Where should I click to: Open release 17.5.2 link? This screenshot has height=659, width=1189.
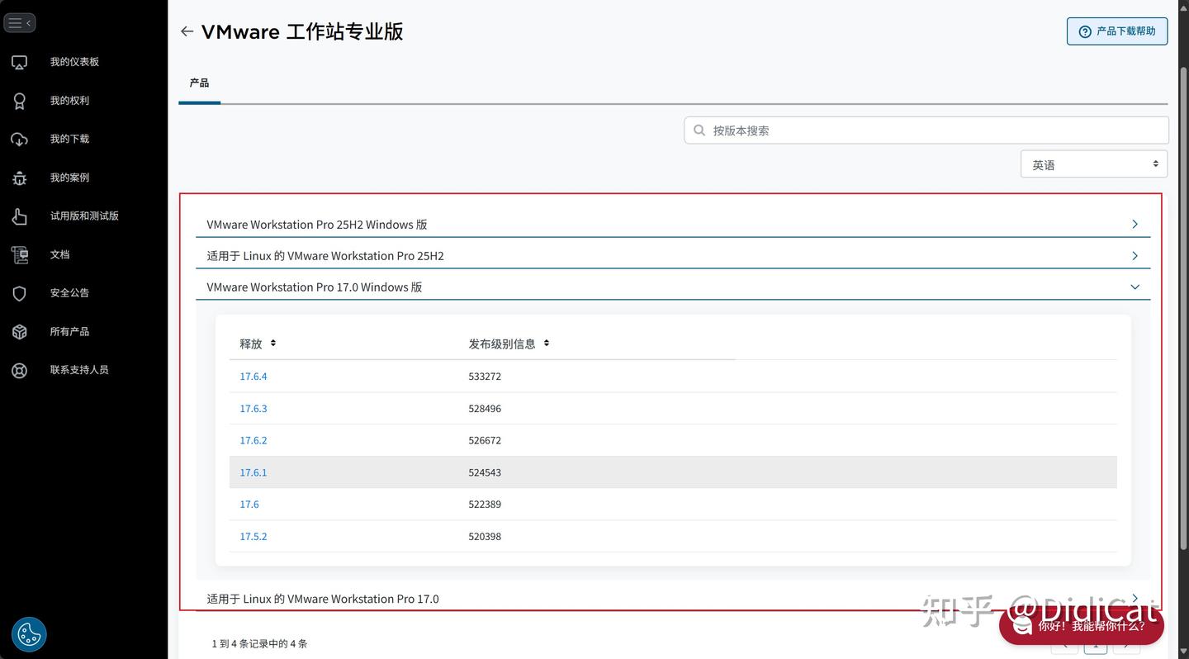click(x=253, y=536)
